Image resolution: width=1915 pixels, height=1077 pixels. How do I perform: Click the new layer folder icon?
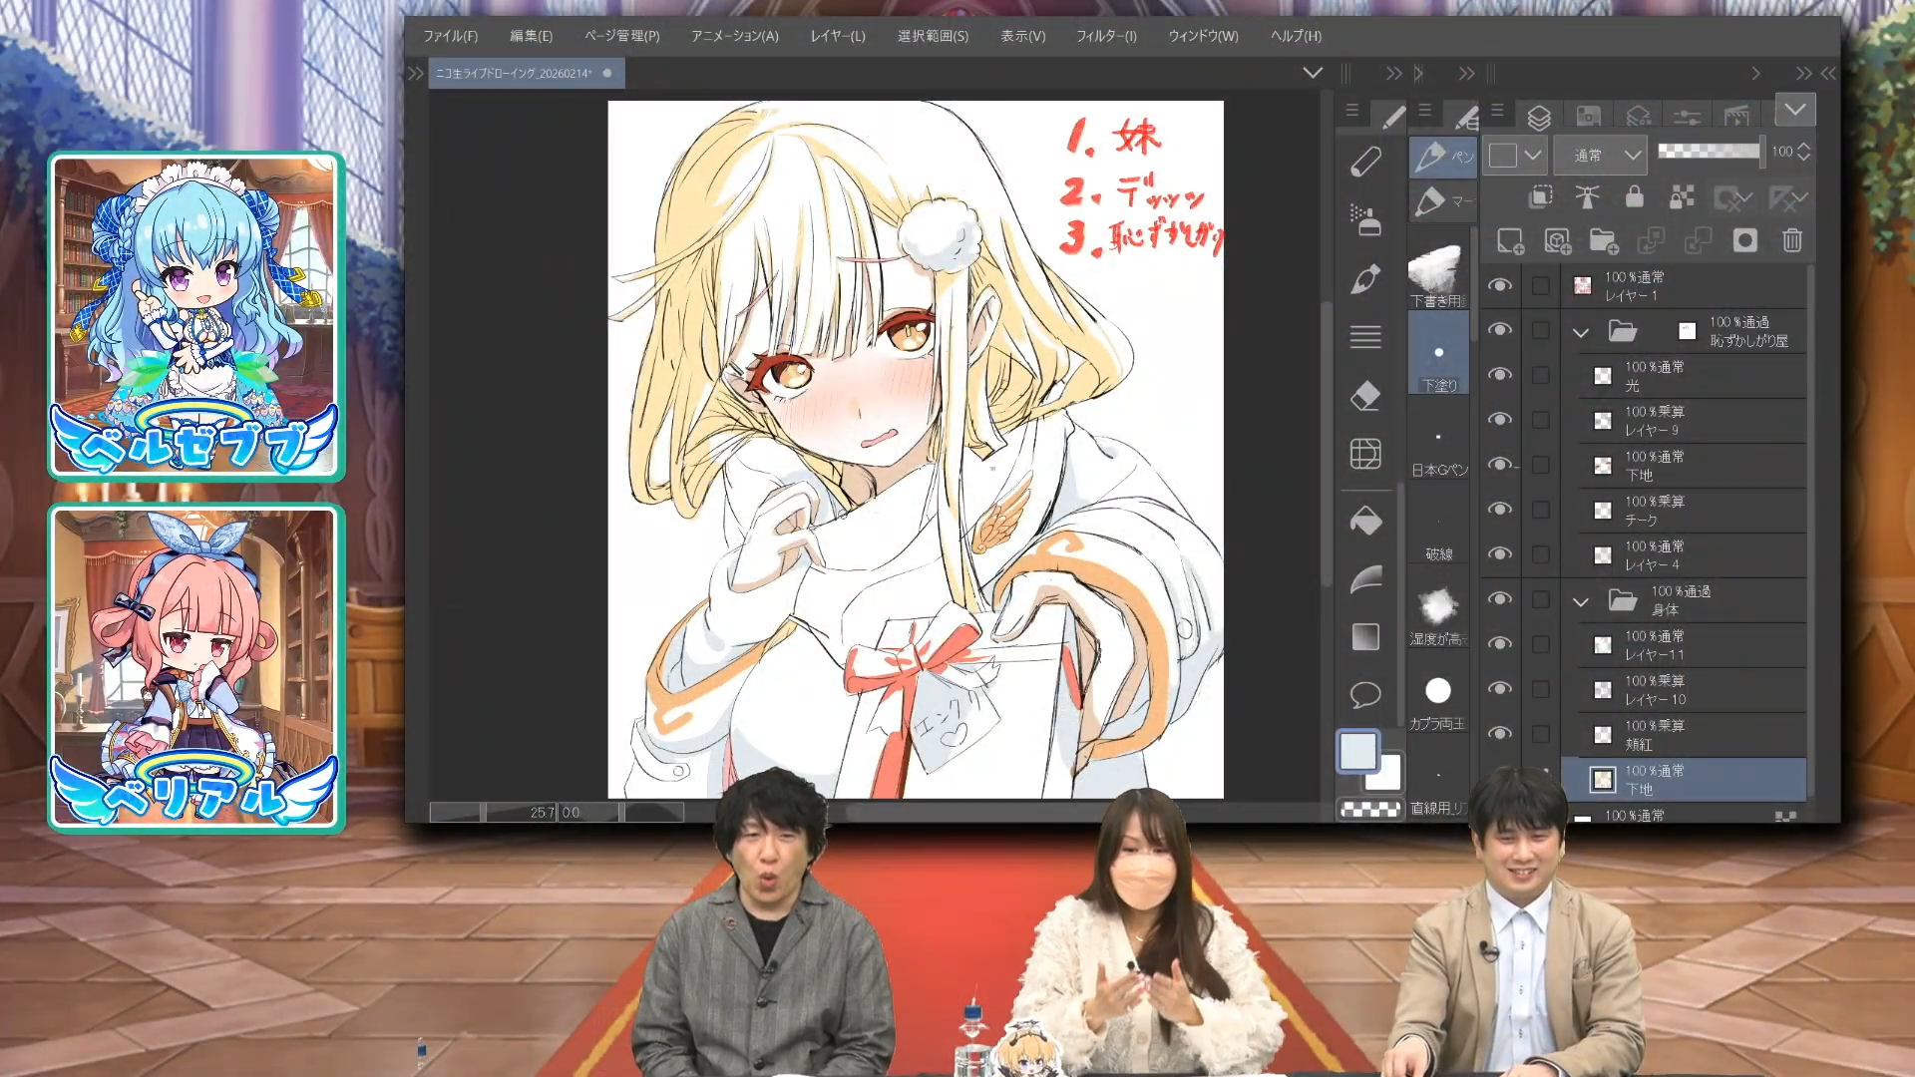point(1604,240)
